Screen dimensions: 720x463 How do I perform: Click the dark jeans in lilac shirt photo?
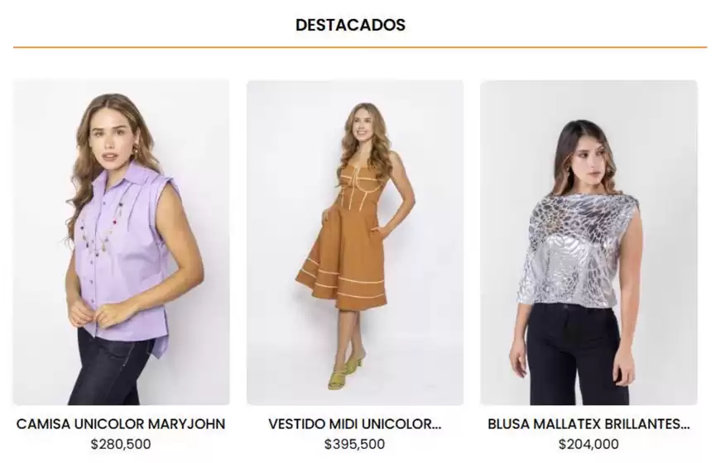[x=110, y=367]
